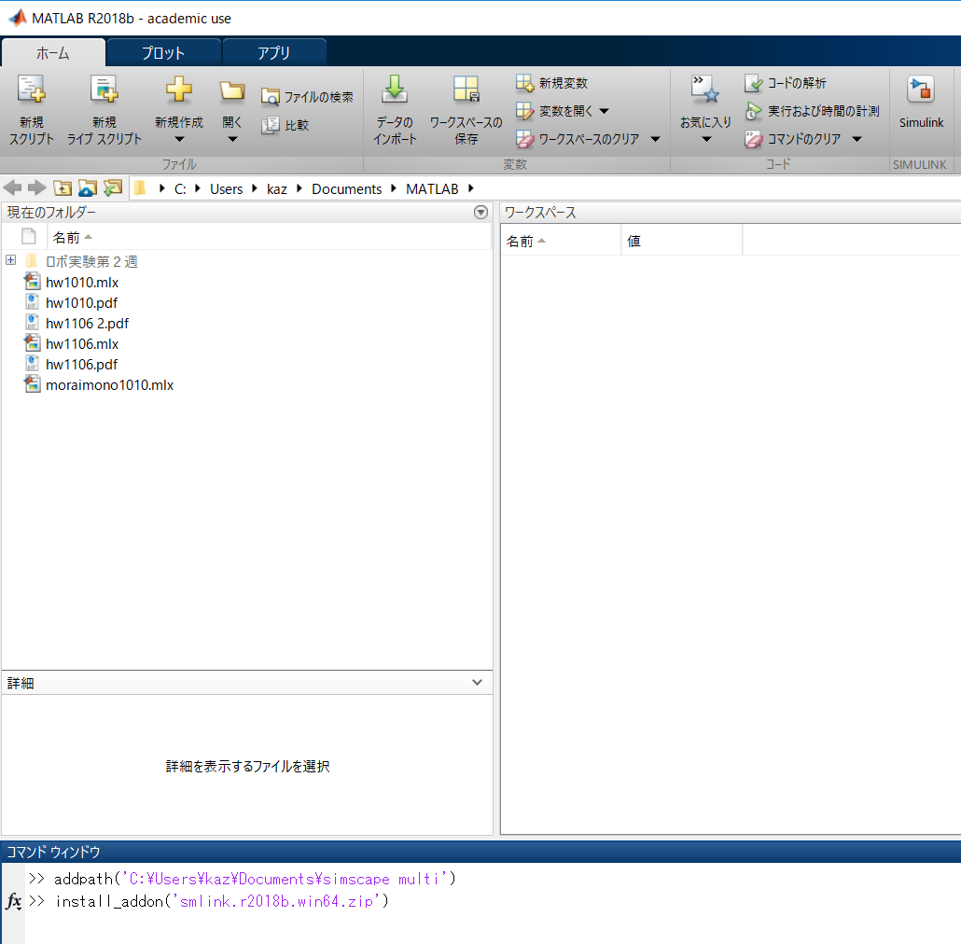Click the 開く open folder icon

coord(232,90)
